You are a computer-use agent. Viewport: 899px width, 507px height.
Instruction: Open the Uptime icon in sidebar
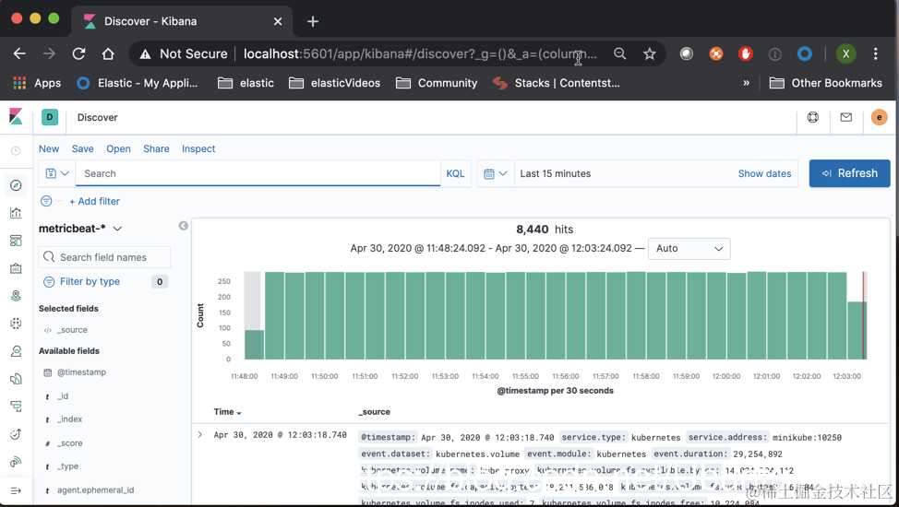click(16, 433)
